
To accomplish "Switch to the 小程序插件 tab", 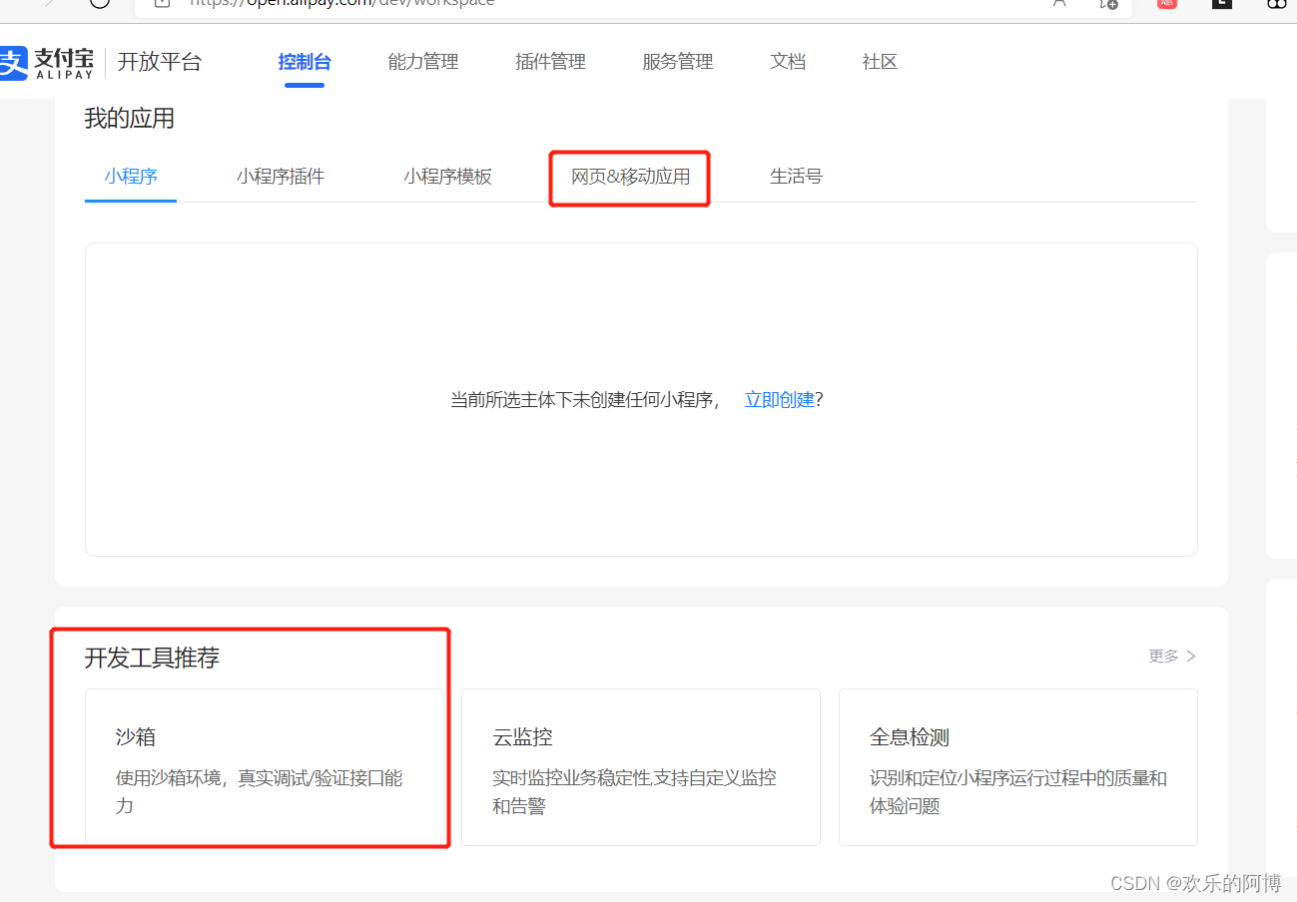I will click(x=281, y=177).
